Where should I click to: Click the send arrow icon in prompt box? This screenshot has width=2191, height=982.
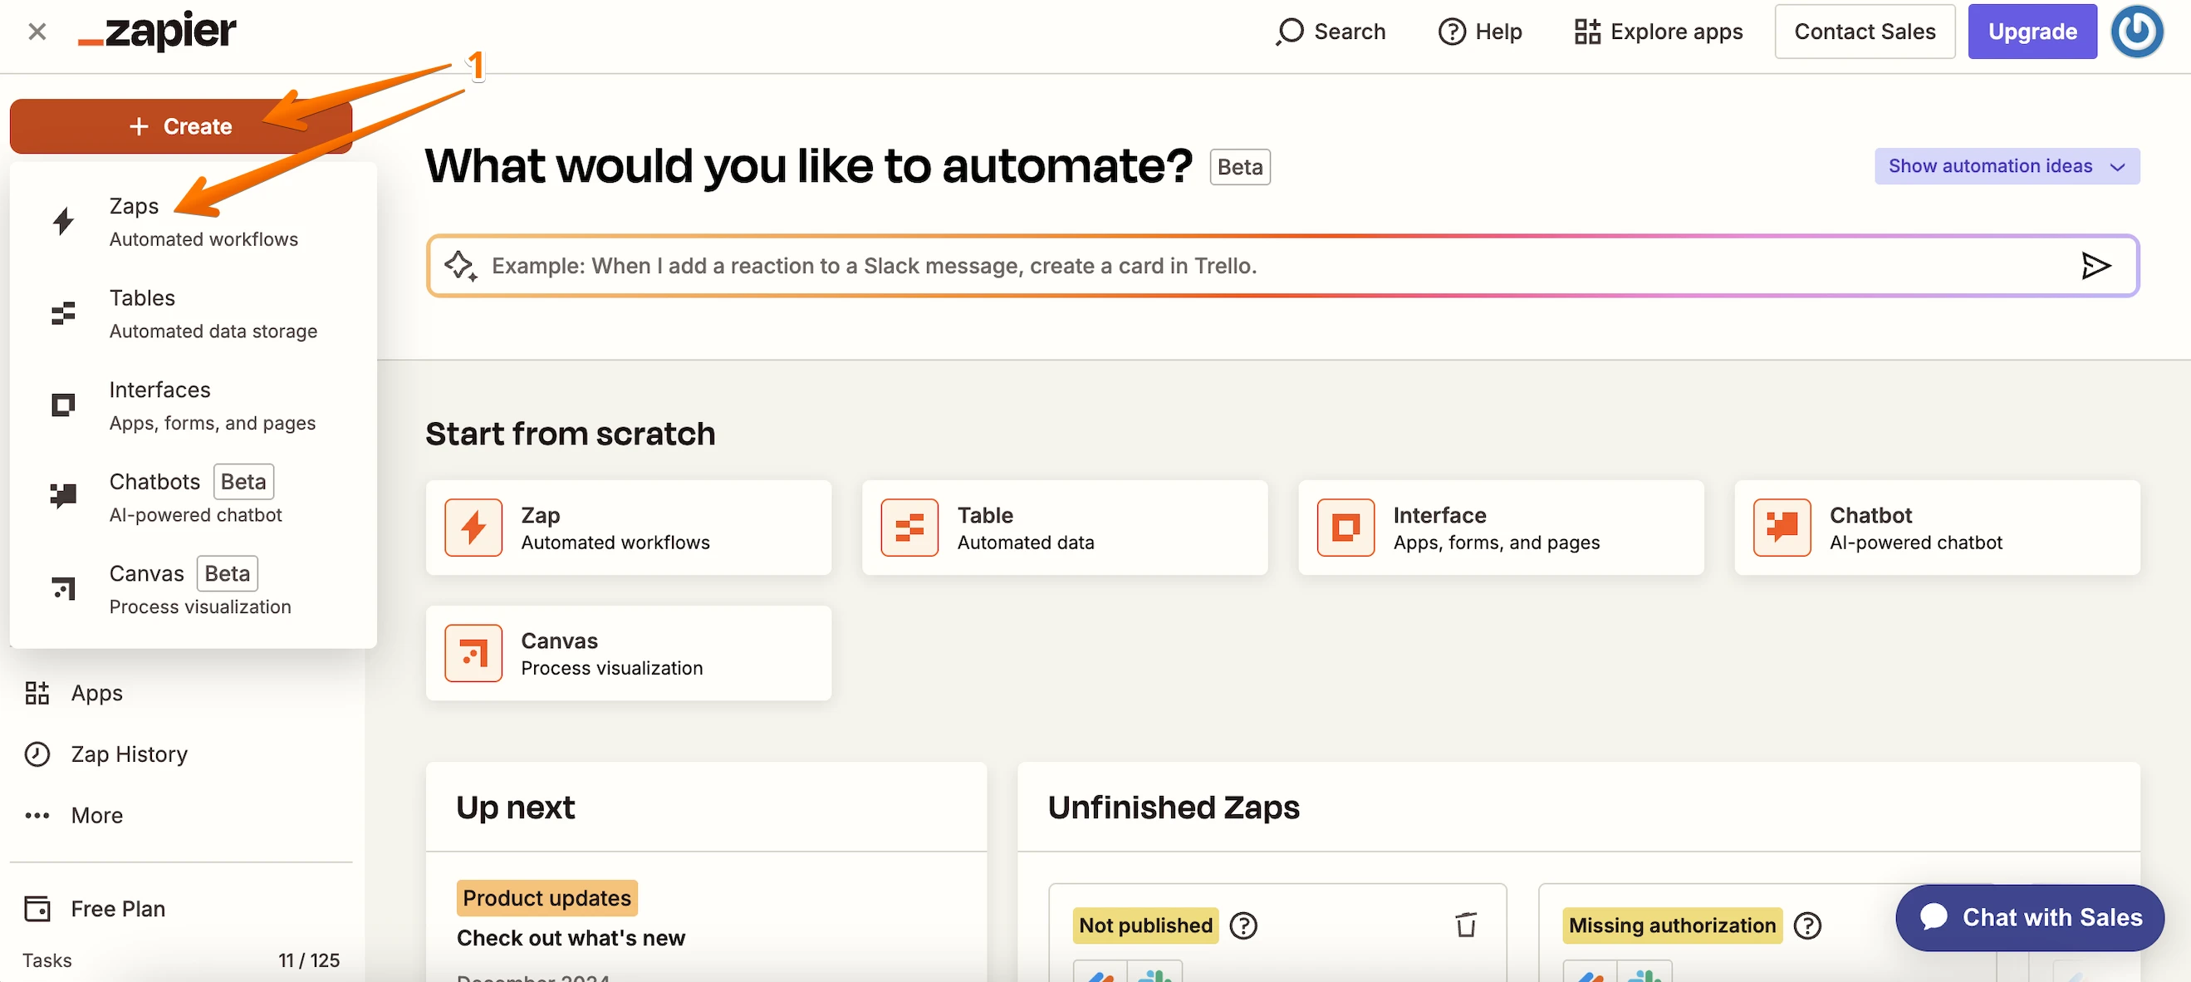click(2095, 266)
